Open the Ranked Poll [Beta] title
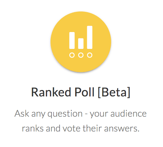 80,93
